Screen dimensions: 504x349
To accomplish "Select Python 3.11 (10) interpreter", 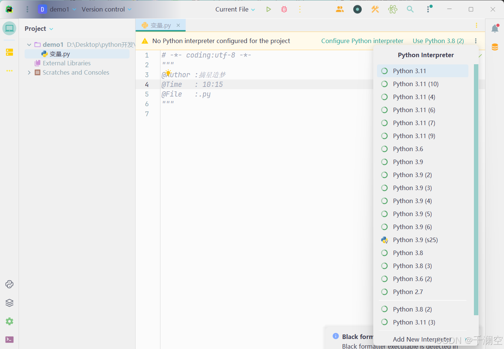I will coord(423,84).
